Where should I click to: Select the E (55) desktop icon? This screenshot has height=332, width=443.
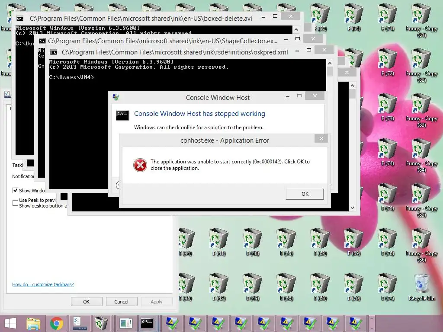coord(286,242)
